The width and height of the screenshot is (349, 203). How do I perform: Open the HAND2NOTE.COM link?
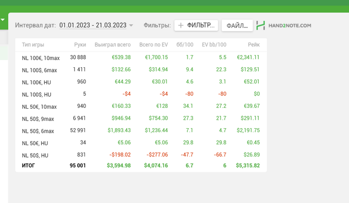tap(290, 25)
